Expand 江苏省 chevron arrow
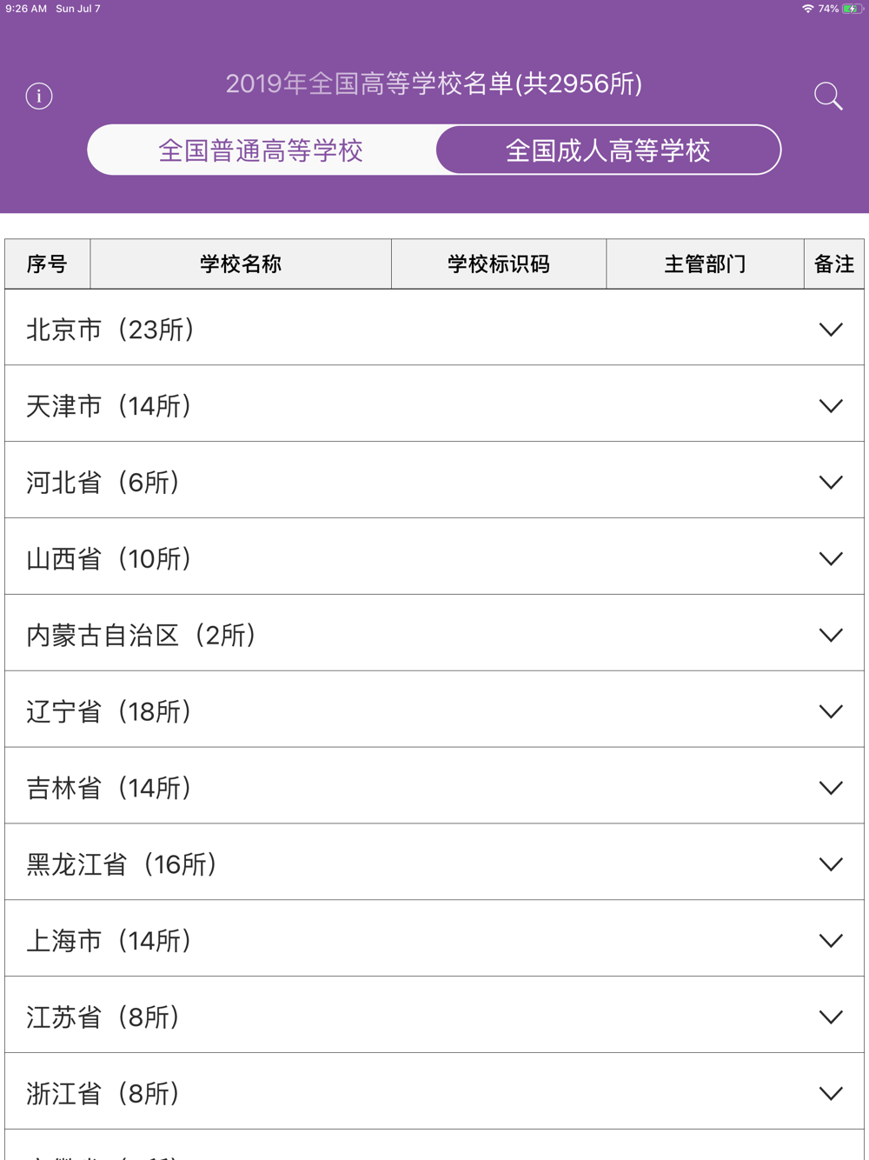 pos(831,1017)
